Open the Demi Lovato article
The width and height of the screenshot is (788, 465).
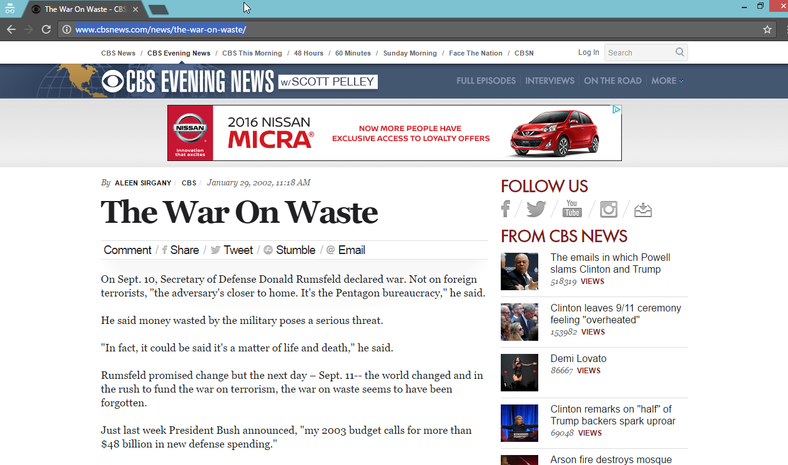[578, 358]
